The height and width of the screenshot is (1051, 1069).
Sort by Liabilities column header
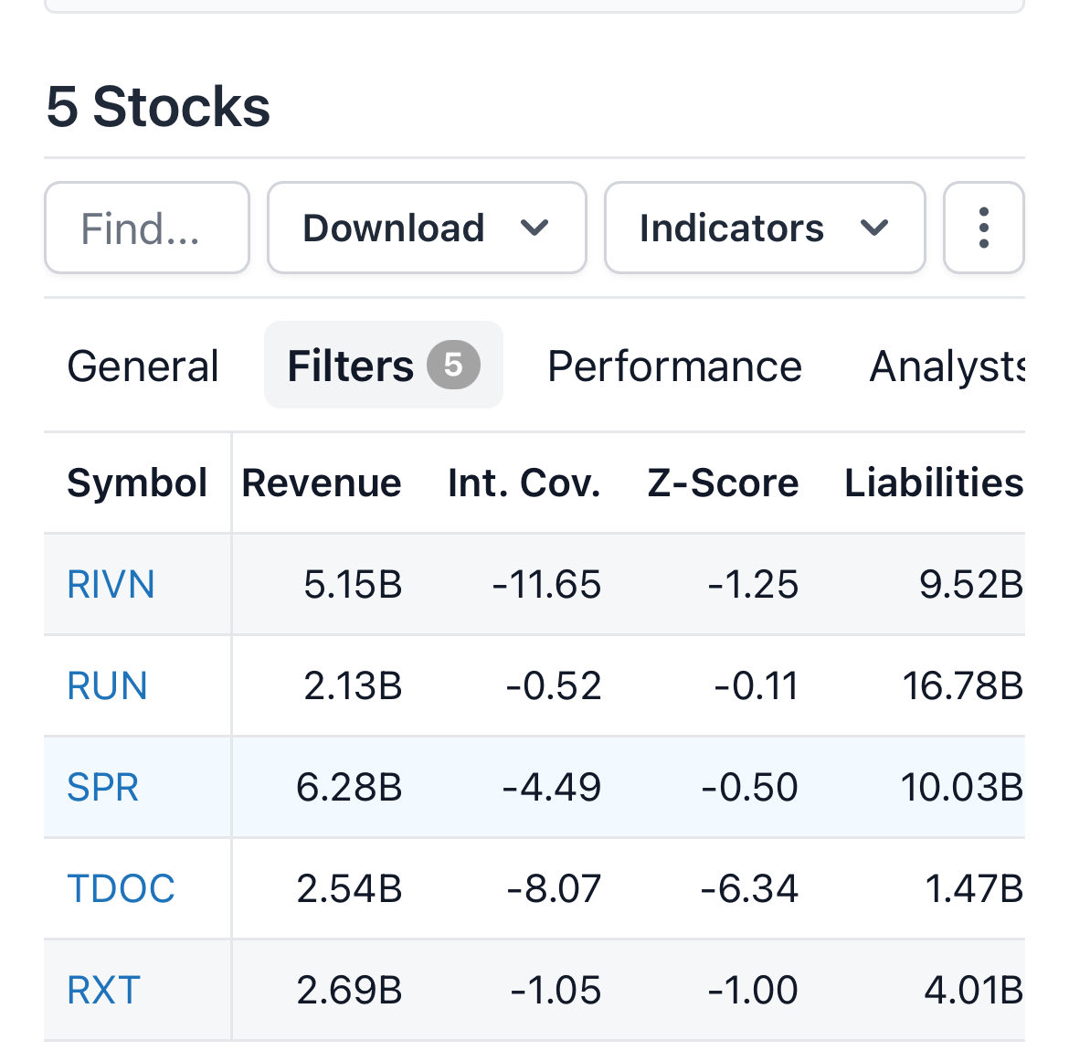[933, 483]
